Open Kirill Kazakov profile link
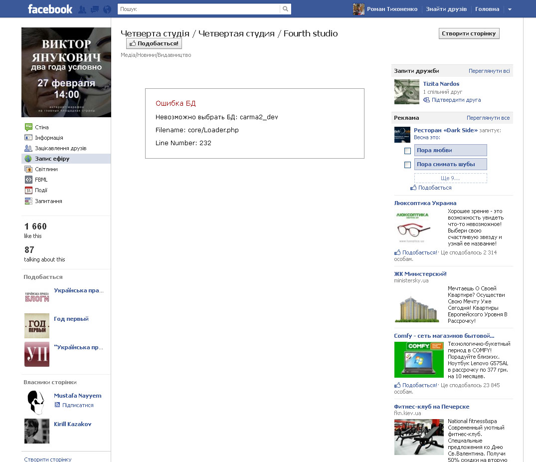This screenshot has width=536, height=462. tap(72, 424)
